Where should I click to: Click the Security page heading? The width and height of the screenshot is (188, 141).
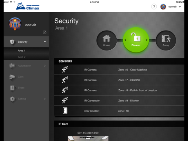(67, 21)
